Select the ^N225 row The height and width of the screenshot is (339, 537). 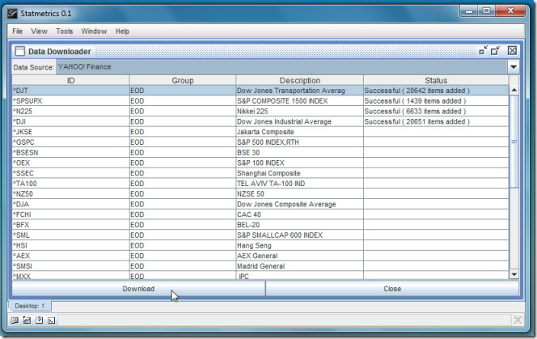click(x=260, y=111)
